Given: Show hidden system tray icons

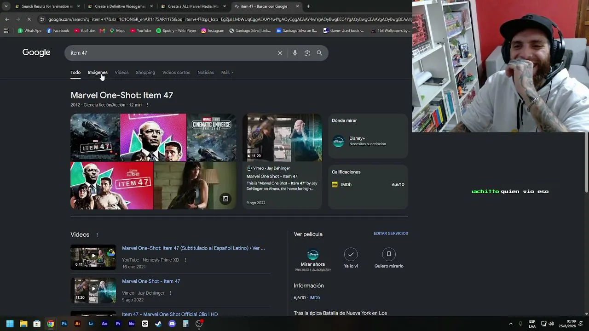Looking at the screenshot, I should [510, 324].
